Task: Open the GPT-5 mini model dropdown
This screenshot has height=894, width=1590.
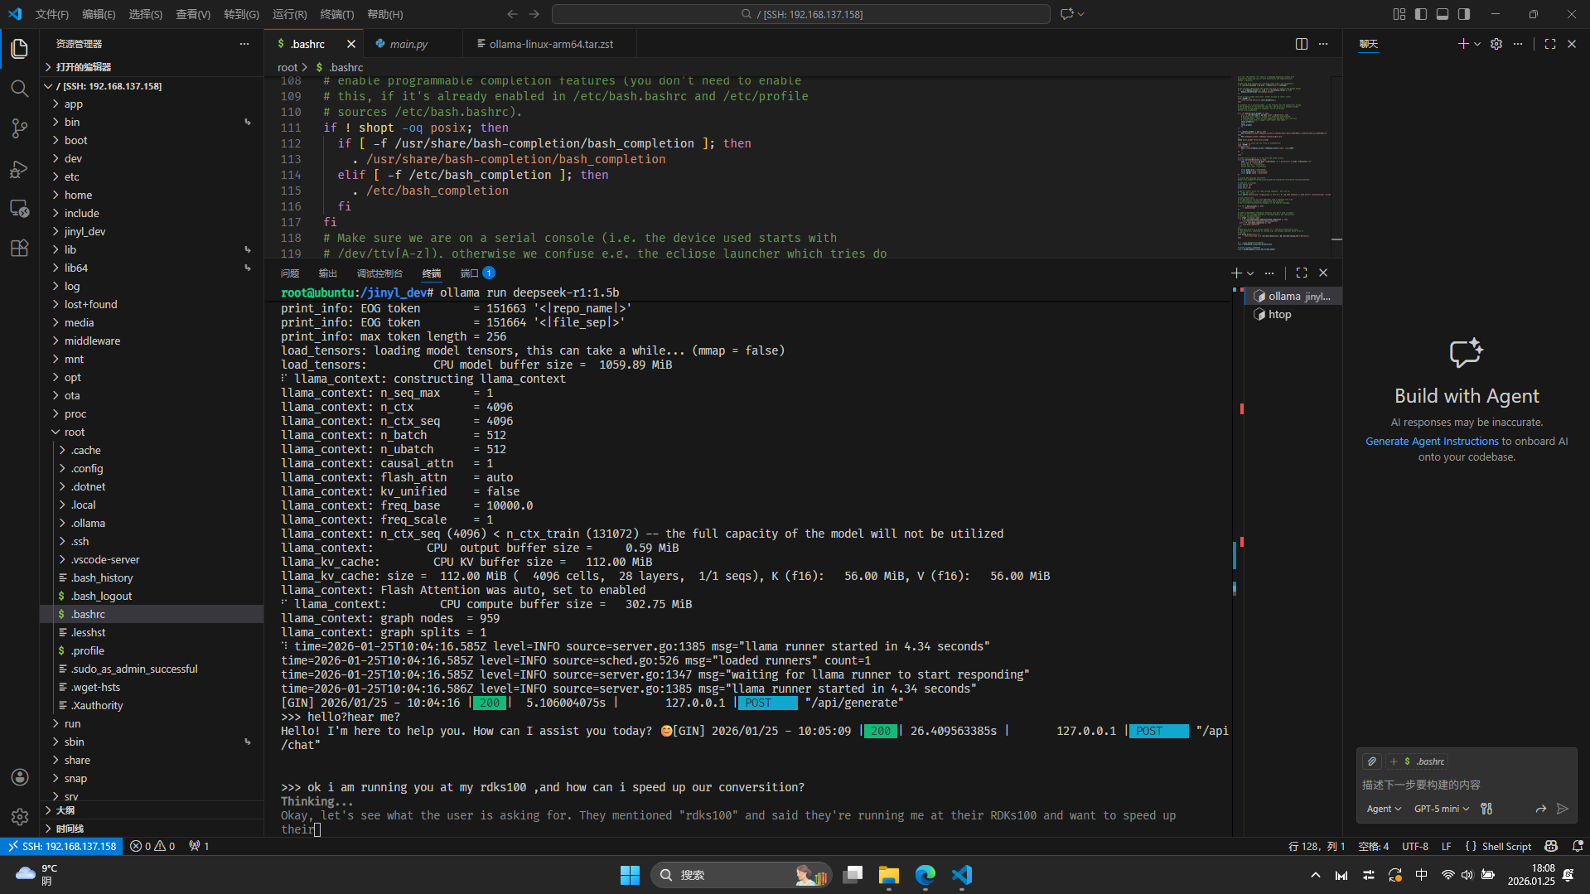Action: click(1442, 809)
